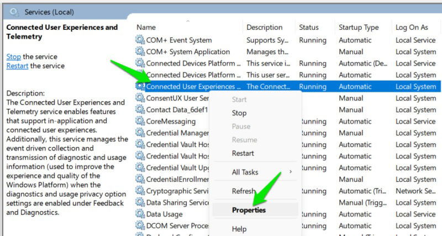This screenshot has height=236, width=442.
Task: Sort by the Description column header
Action: (265, 27)
